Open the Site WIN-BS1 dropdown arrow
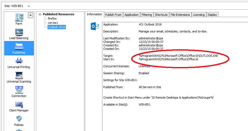 coord(29,6)
